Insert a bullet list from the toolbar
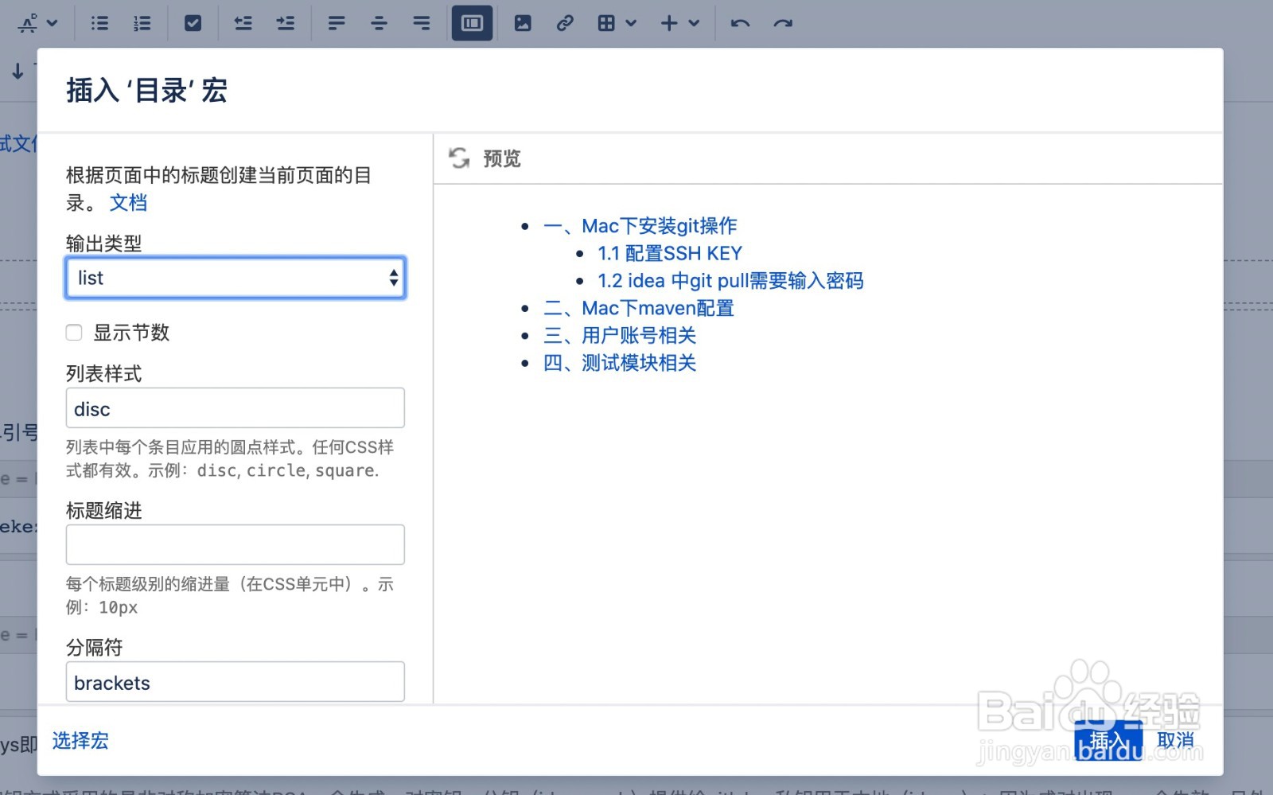The width and height of the screenshot is (1273, 795). pyautogui.click(x=99, y=23)
